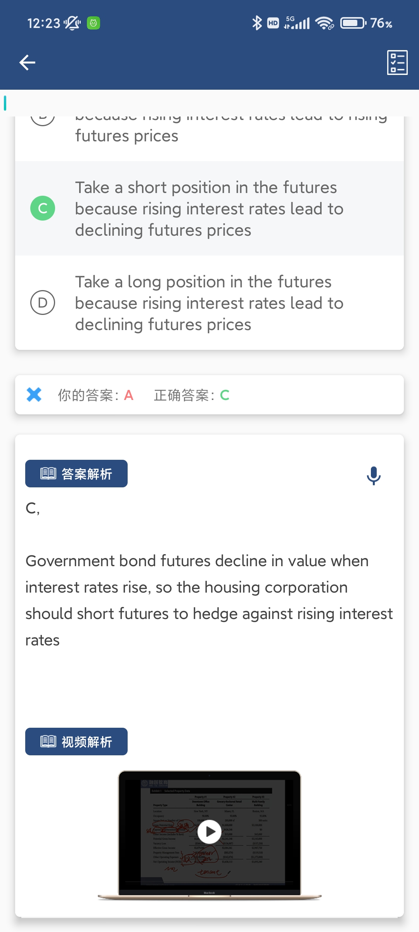Play the video explanation

coord(209,832)
